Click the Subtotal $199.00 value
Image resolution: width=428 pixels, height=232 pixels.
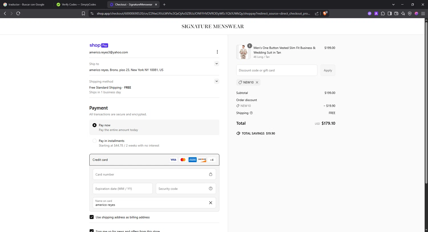pyautogui.click(x=330, y=93)
